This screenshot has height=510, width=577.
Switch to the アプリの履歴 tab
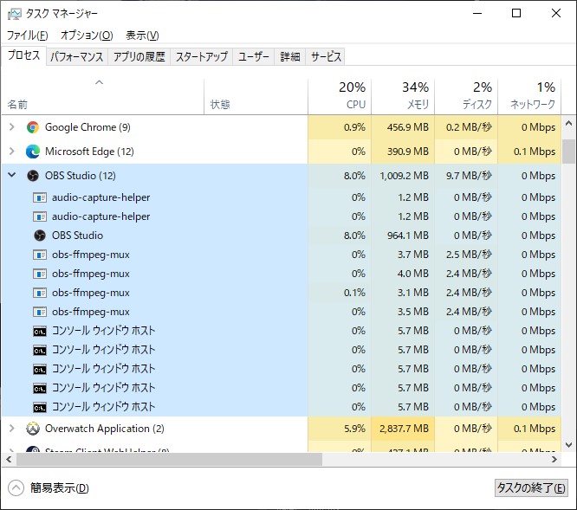click(x=139, y=56)
